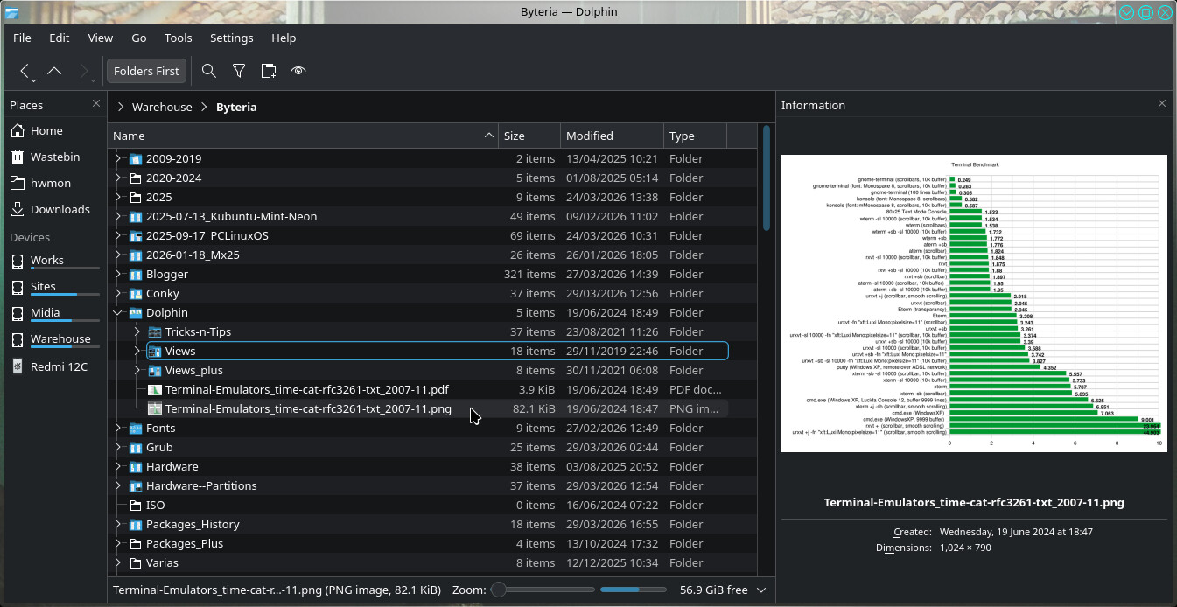The height and width of the screenshot is (607, 1177).
Task: Open Downloads in Places panel
Action: coord(60,209)
